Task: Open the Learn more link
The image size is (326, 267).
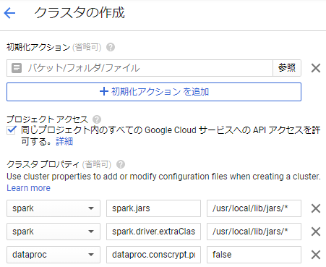Action: tap(29, 188)
